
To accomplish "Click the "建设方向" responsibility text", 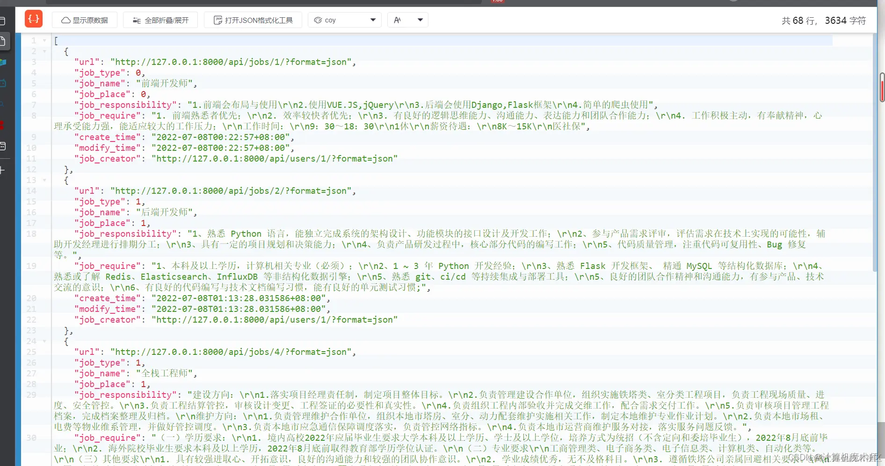I will coord(213,395).
